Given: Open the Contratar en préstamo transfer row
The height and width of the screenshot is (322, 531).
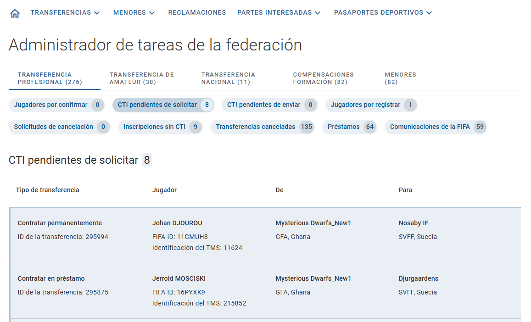Looking at the screenshot, I should click(x=265, y=291).
